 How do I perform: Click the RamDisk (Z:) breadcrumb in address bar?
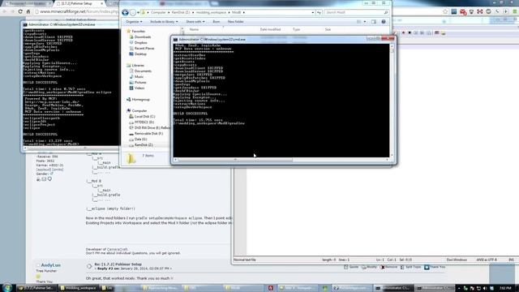(181, 12)
